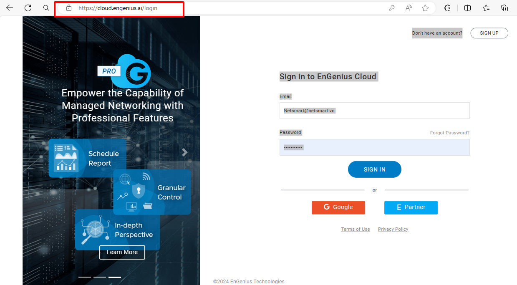517x285 pixels.
Task: Advance the carousel with the right chevron
Action: (184, 152)
